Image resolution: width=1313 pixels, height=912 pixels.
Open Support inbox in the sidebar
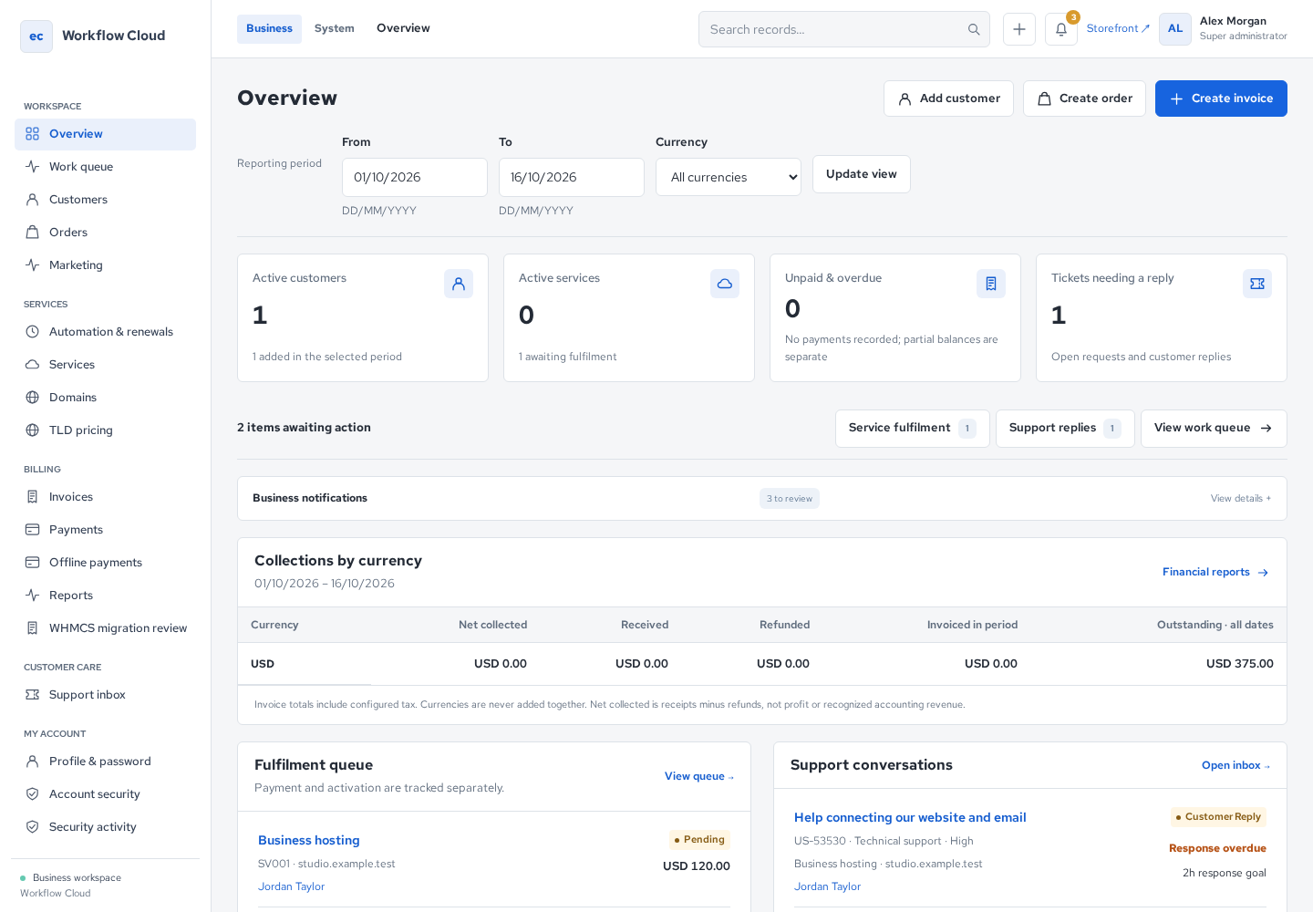pos(105,695)
